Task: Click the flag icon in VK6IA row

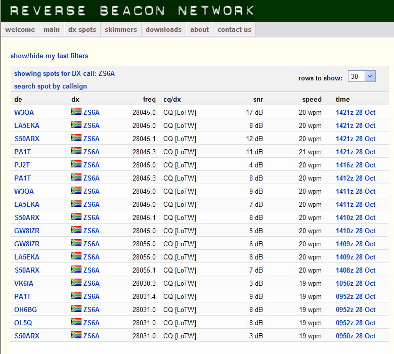Action: [76, 282]
